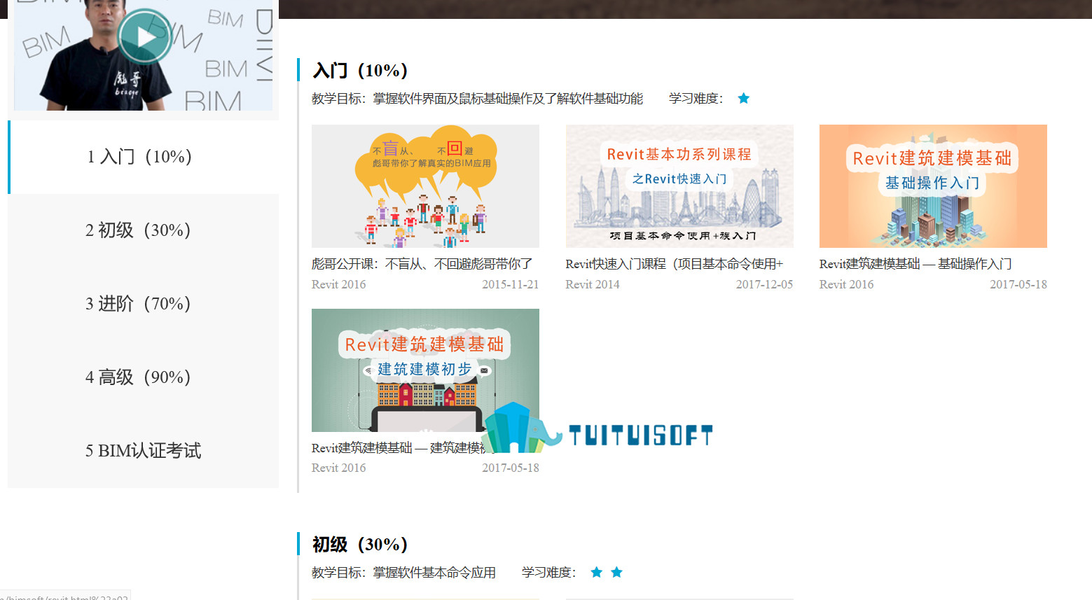Click Revit建筑建模基础 — 基础操作入门 link

click(x=915, y=264)
